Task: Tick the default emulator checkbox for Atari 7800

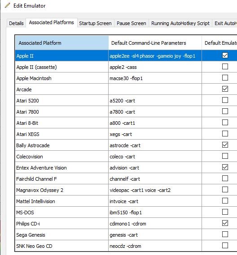Action: click(x=225, y=111)
